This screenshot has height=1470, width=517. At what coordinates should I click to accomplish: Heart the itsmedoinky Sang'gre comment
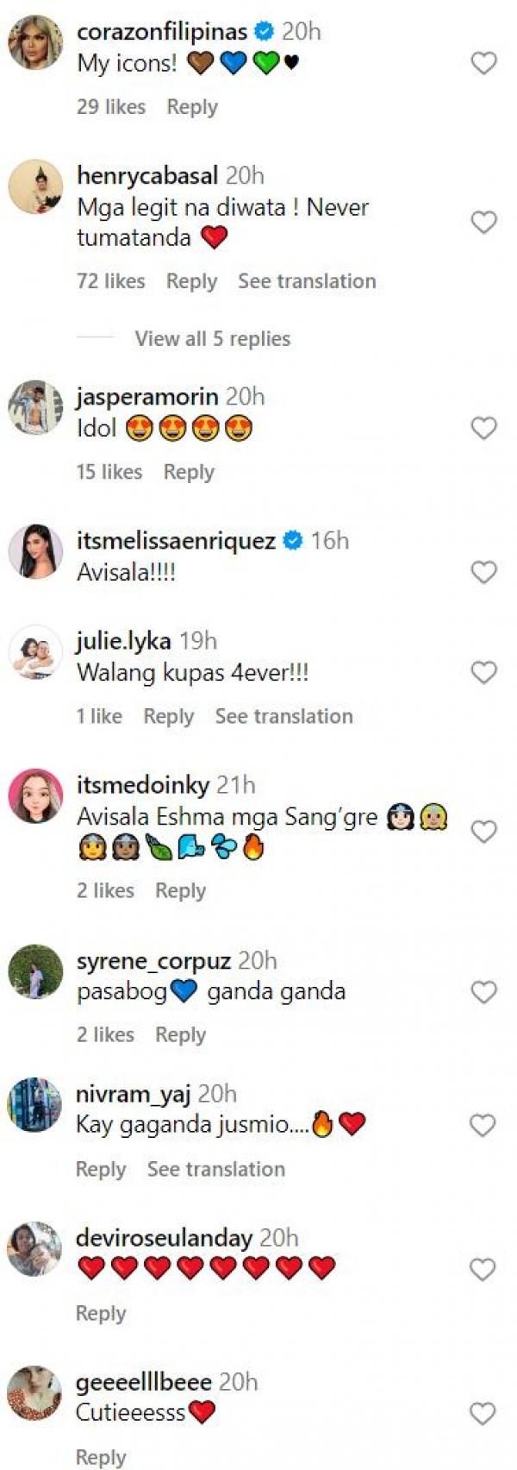(x=483, y=832)
